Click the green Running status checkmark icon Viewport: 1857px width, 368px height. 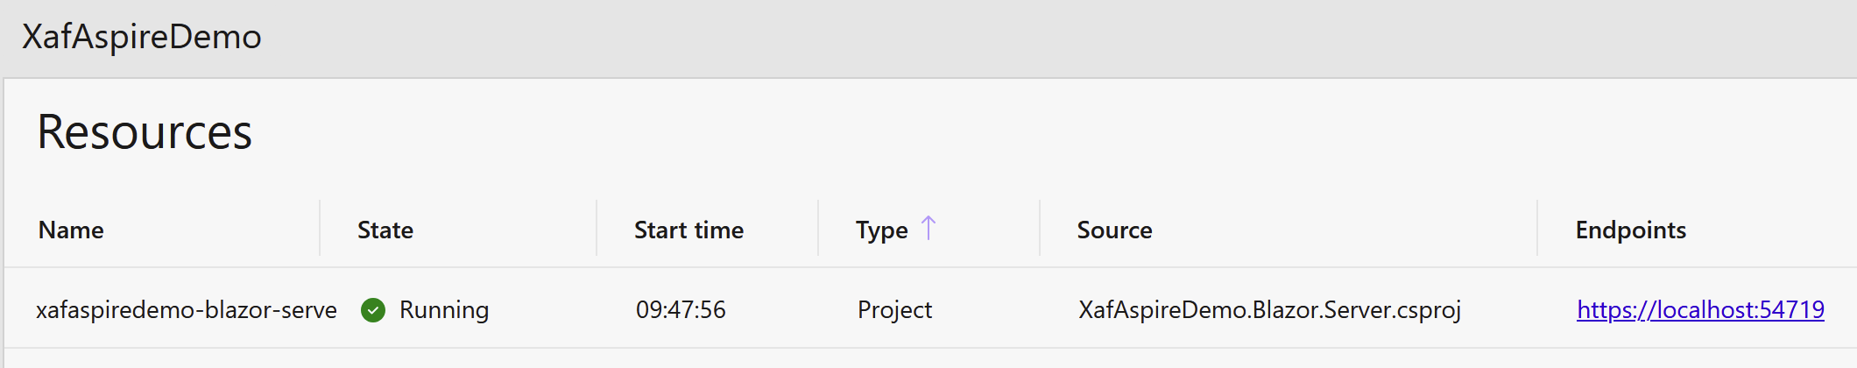[373, 310]
